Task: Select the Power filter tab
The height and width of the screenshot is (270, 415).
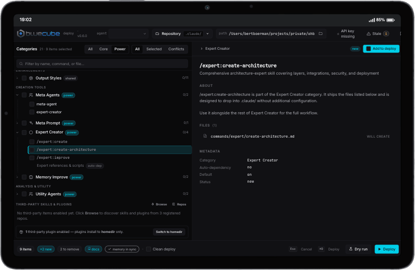Action: pos(120,49)
